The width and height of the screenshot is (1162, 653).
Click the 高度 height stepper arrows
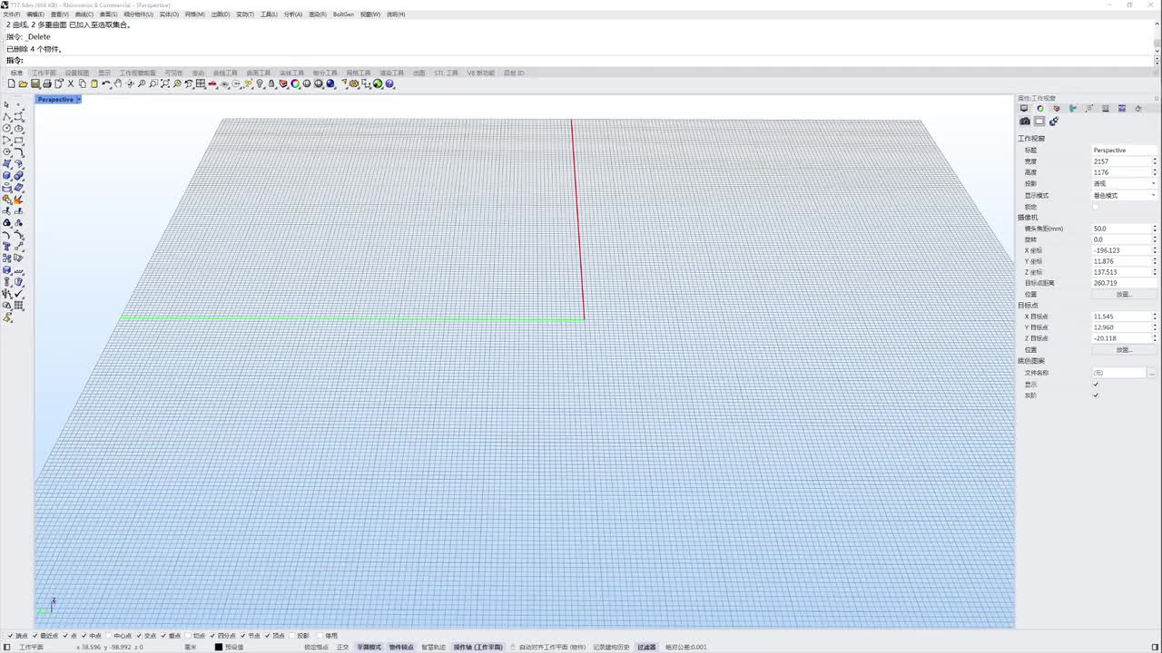(x=1155, y=172)
